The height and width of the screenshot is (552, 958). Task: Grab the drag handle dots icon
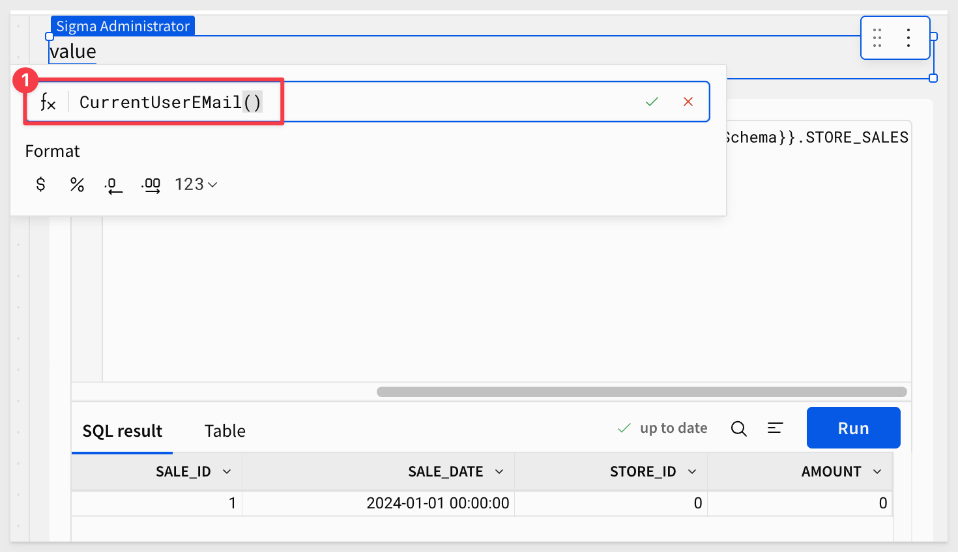877,38
